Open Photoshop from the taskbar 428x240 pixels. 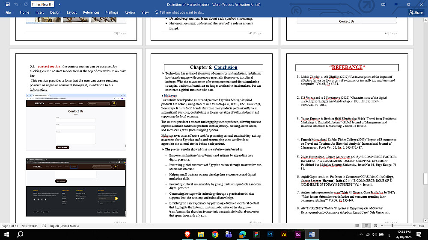[270, 234]
